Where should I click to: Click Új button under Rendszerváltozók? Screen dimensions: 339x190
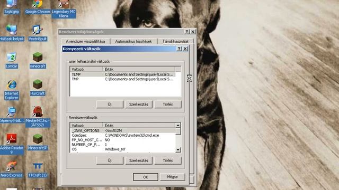(x=110, y=160)
